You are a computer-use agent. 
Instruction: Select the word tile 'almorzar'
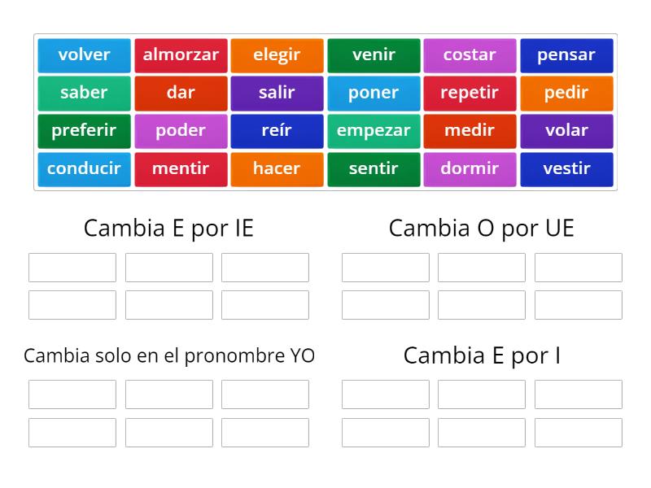click(181, 54)
